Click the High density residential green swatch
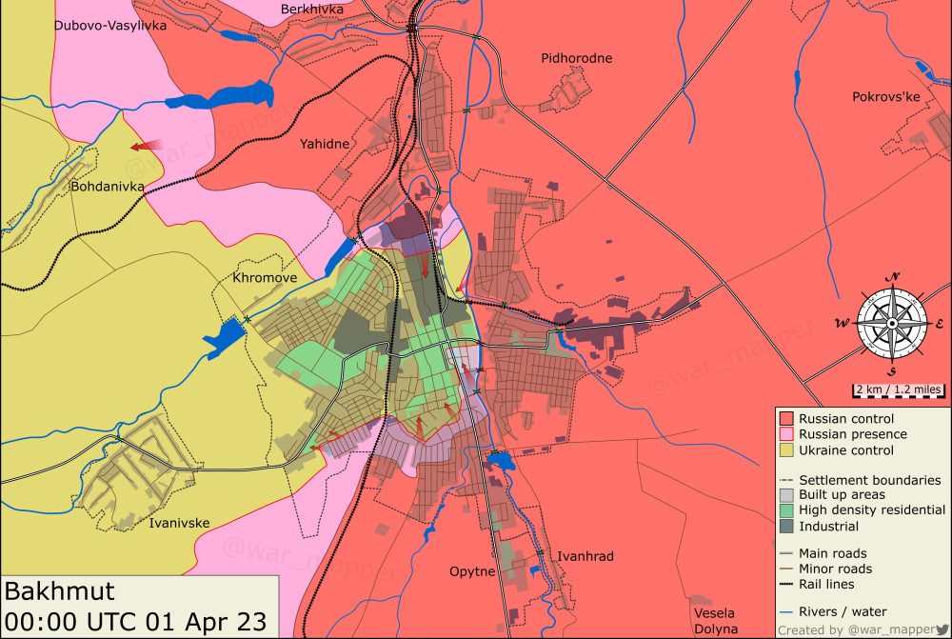952x639 pixels. 786,510
